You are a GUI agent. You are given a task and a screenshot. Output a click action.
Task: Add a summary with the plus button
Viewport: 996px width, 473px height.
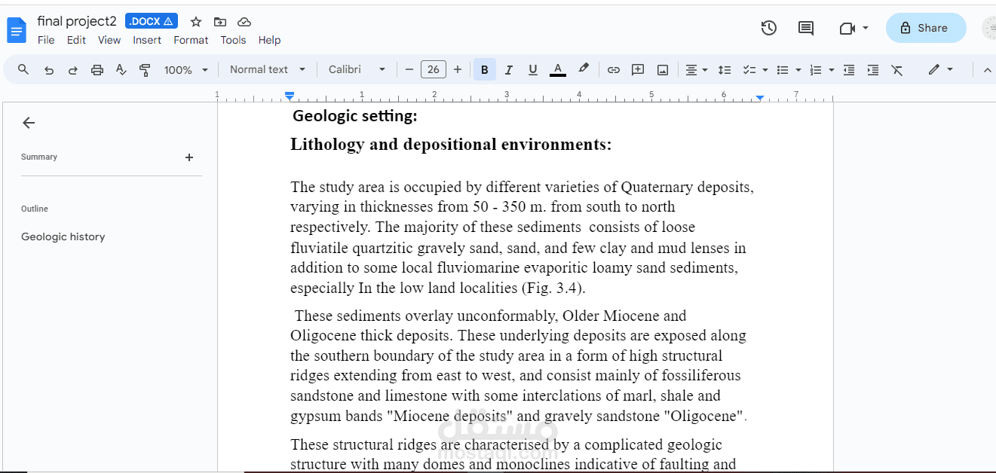click(x=189, y=157)
